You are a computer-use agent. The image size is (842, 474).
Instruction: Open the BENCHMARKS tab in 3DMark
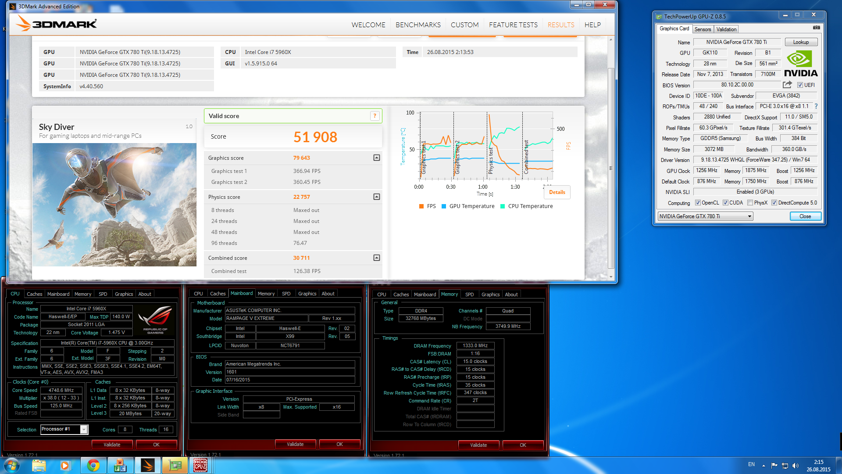click(418, 25)
